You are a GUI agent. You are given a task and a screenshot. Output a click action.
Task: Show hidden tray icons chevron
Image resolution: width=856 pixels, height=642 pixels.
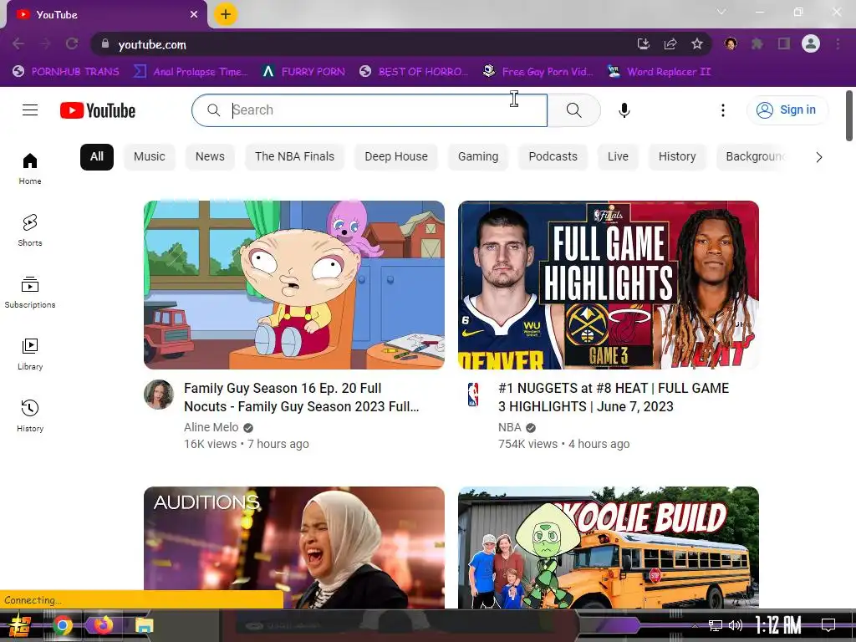coord(695,625)
